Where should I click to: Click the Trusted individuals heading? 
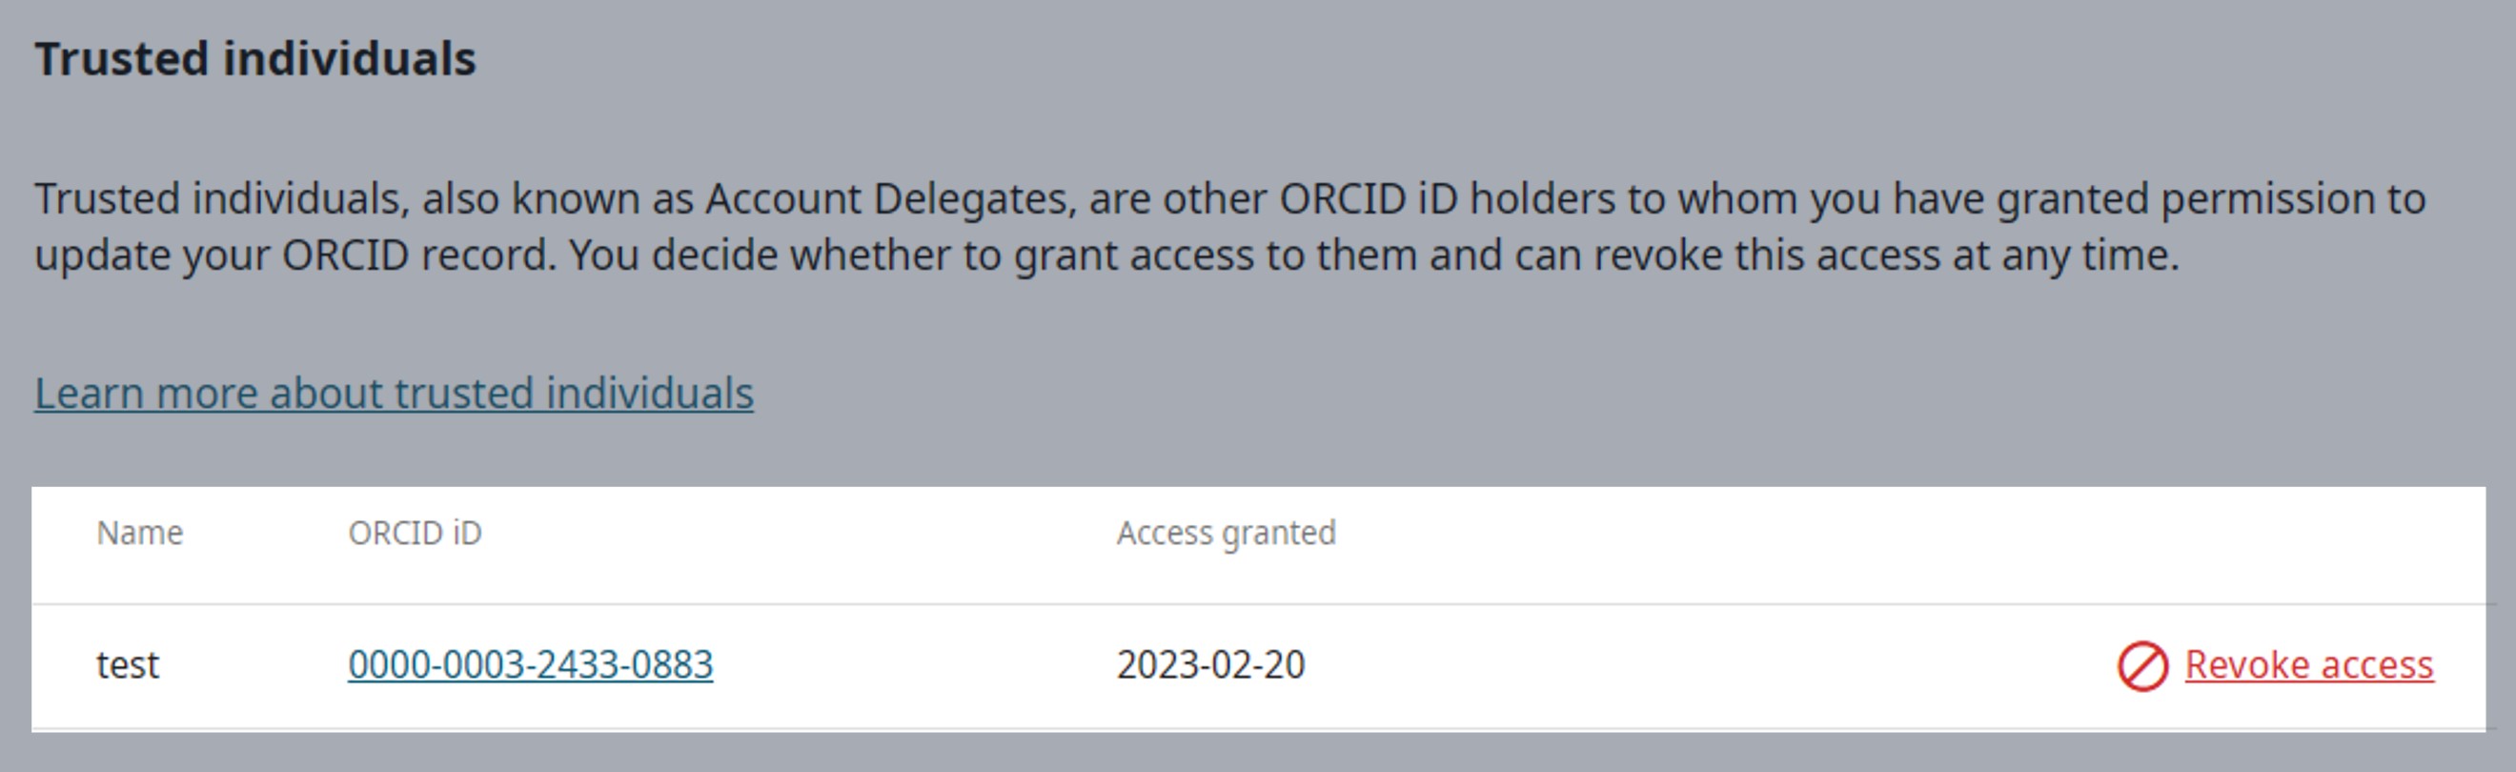click(254, 59)
